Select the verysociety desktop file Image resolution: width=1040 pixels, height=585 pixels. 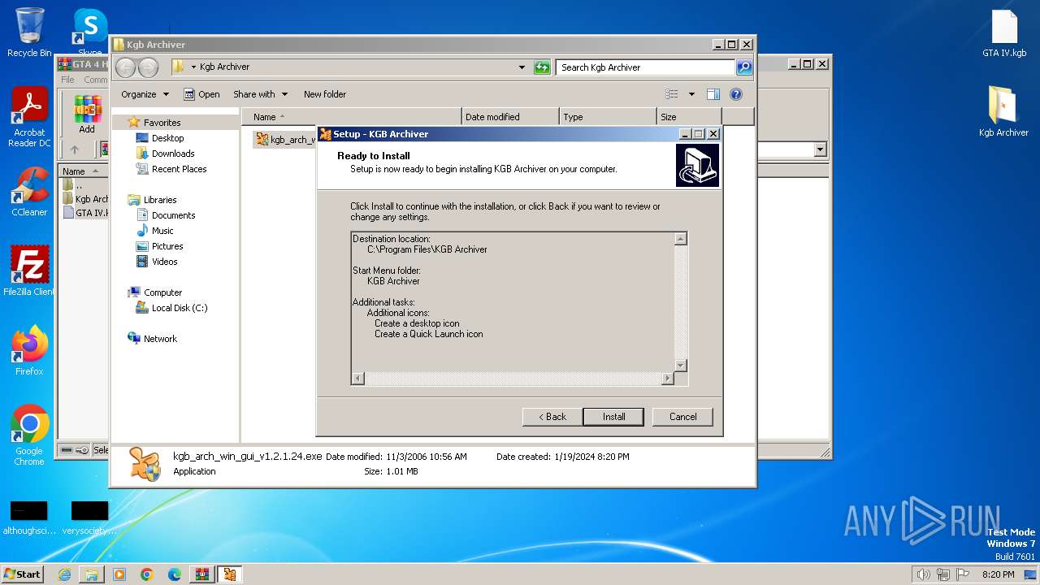89,518
